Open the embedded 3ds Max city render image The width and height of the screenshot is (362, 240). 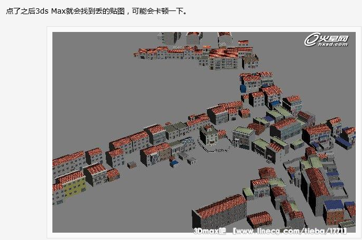pyautogui.click(x=204, y=132)
